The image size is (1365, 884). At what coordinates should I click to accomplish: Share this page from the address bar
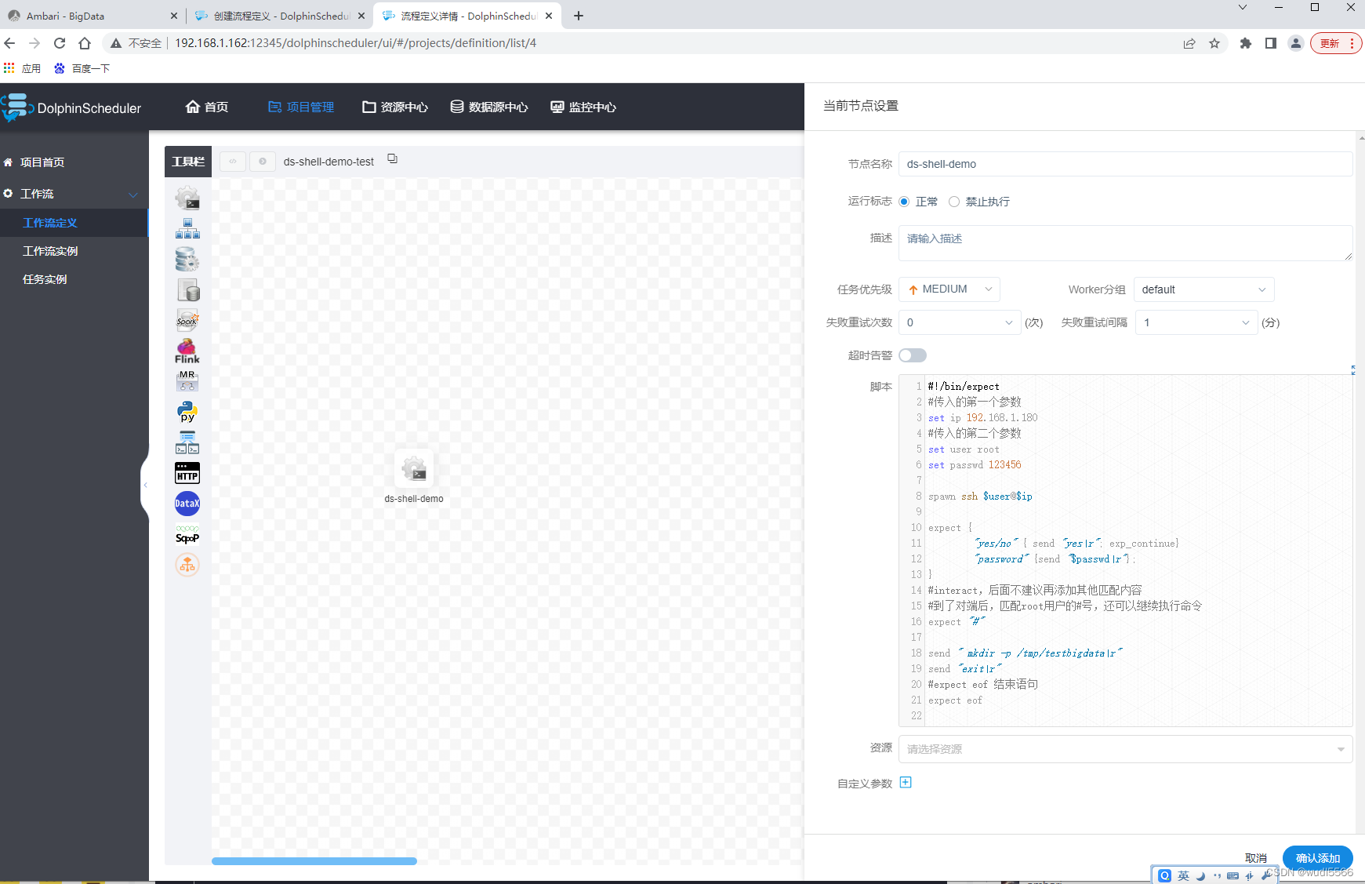tap(1189, 43)
